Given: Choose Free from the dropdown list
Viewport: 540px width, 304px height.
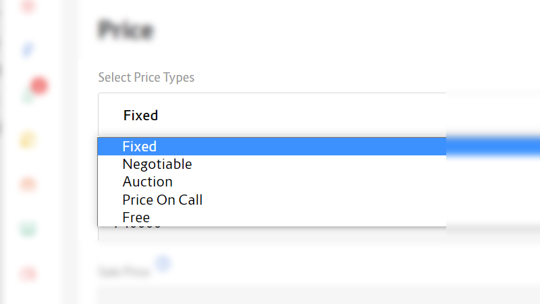Looking at the screenshot, I should [136, 218].
